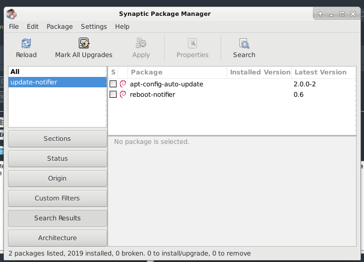364x262 pixels.
Task: Minimize the Synaptic window
Action: click(331, 14)
